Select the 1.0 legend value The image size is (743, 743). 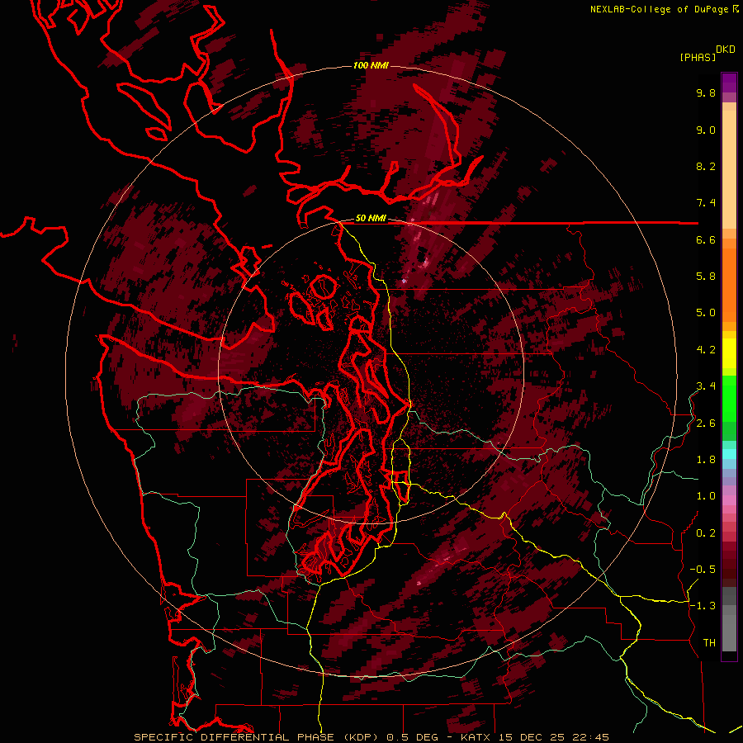[706, 497]
